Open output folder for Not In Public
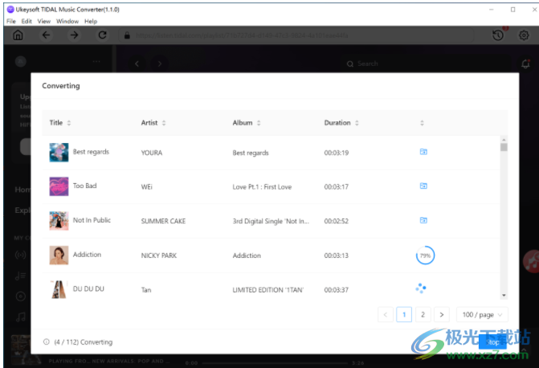The height and width of the screenshot is (368, 539). tap(423, 220)
